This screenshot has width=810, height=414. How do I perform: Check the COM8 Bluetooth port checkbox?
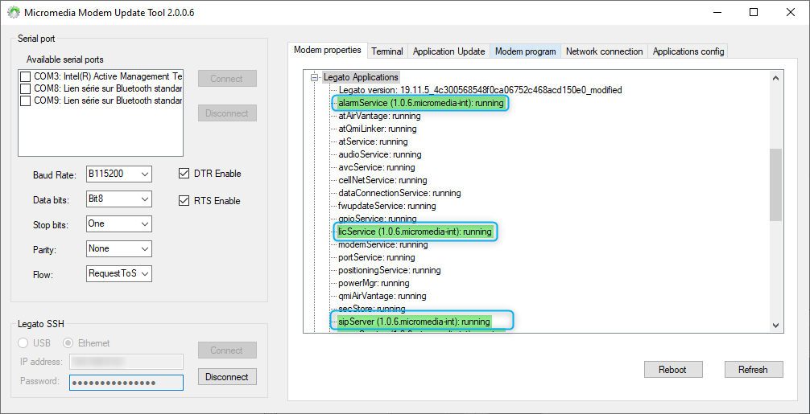click(x=26, y=88)
